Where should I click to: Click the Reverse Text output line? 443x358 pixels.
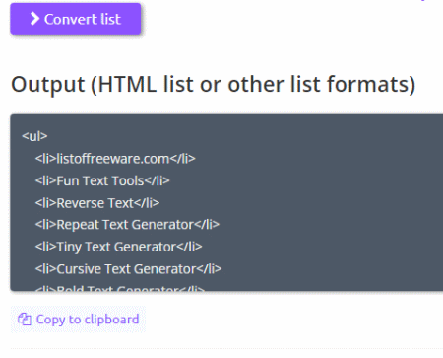[x=97, y=203]
